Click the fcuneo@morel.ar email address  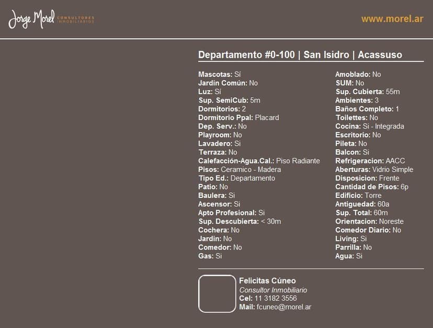pos(284,307)
